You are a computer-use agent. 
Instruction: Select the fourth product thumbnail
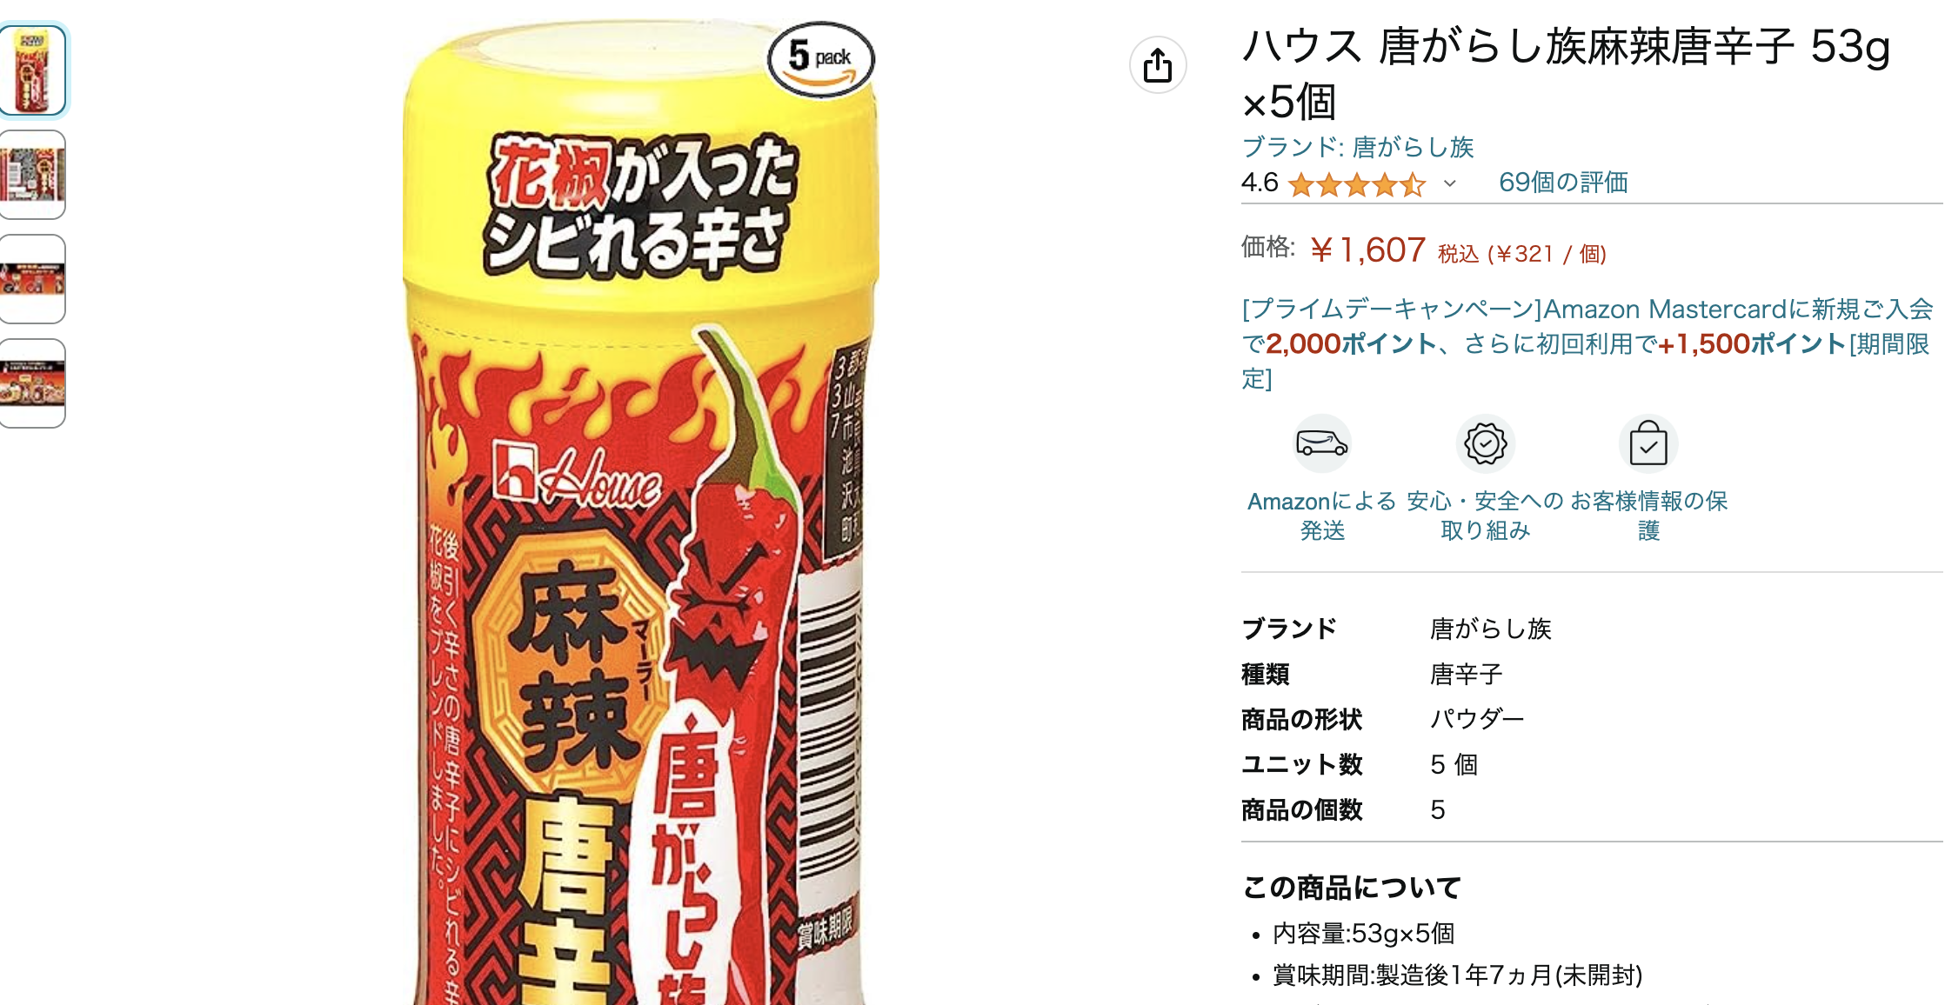(32, 383)
